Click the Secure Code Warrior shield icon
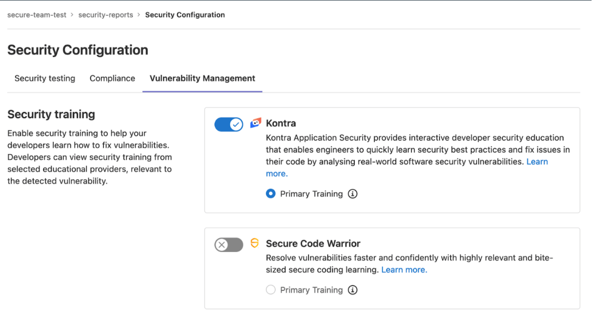The image size is (593, 333). (x=255, y=243)
